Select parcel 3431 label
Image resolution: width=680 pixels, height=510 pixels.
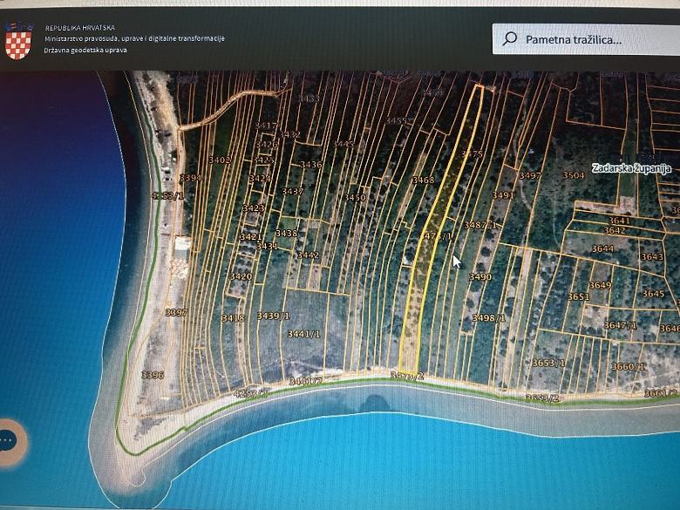pyautogui.click(x=267, y=246)
